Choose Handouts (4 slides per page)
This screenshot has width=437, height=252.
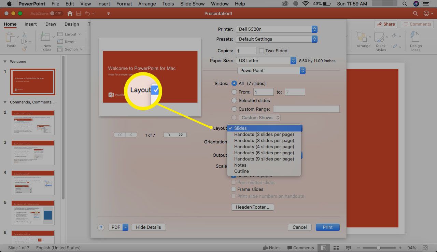(x=264, y=146)
